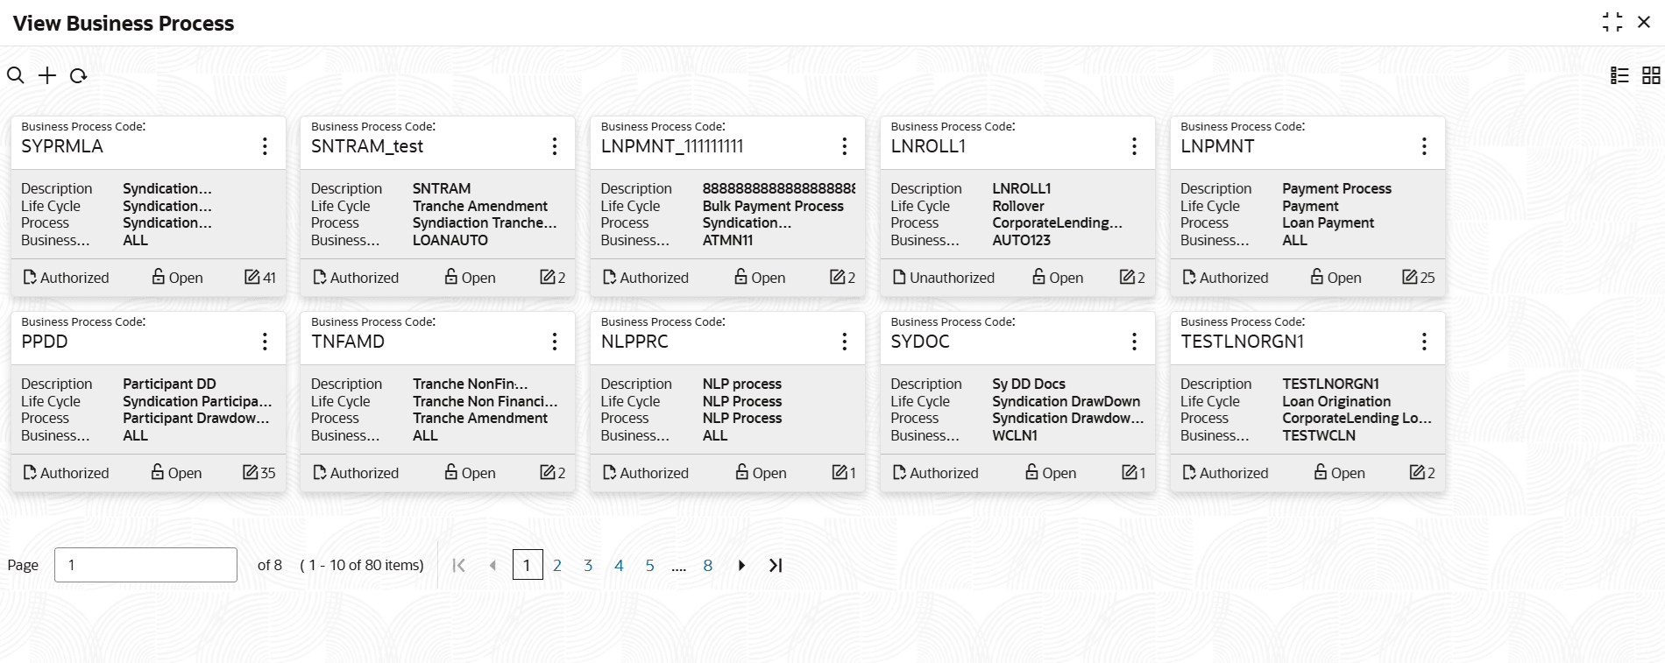Go to page 5

[650, 565]
